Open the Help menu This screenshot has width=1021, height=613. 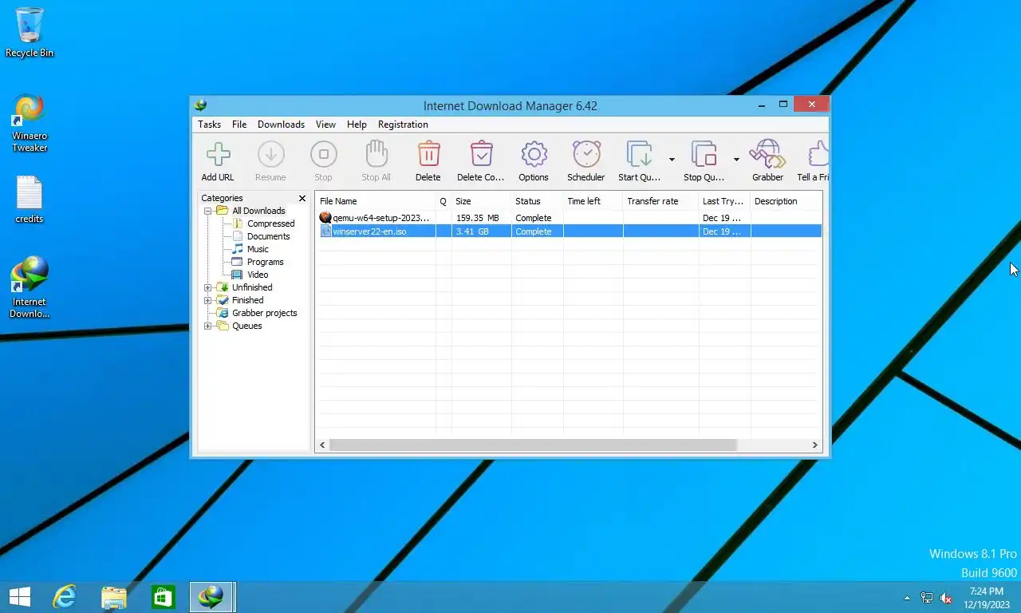[357, 125]
